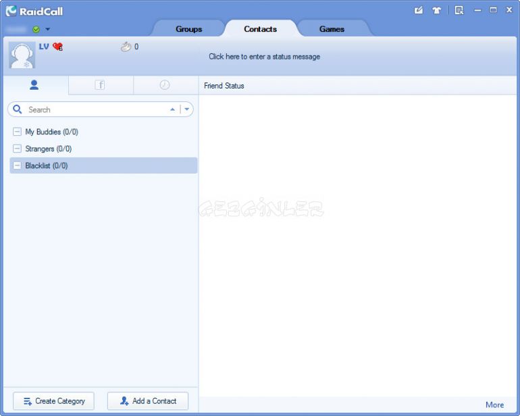Open the skin (t-shirt) icon in title bar
This screenshot has height=416, width=520.
coord(437,10)
